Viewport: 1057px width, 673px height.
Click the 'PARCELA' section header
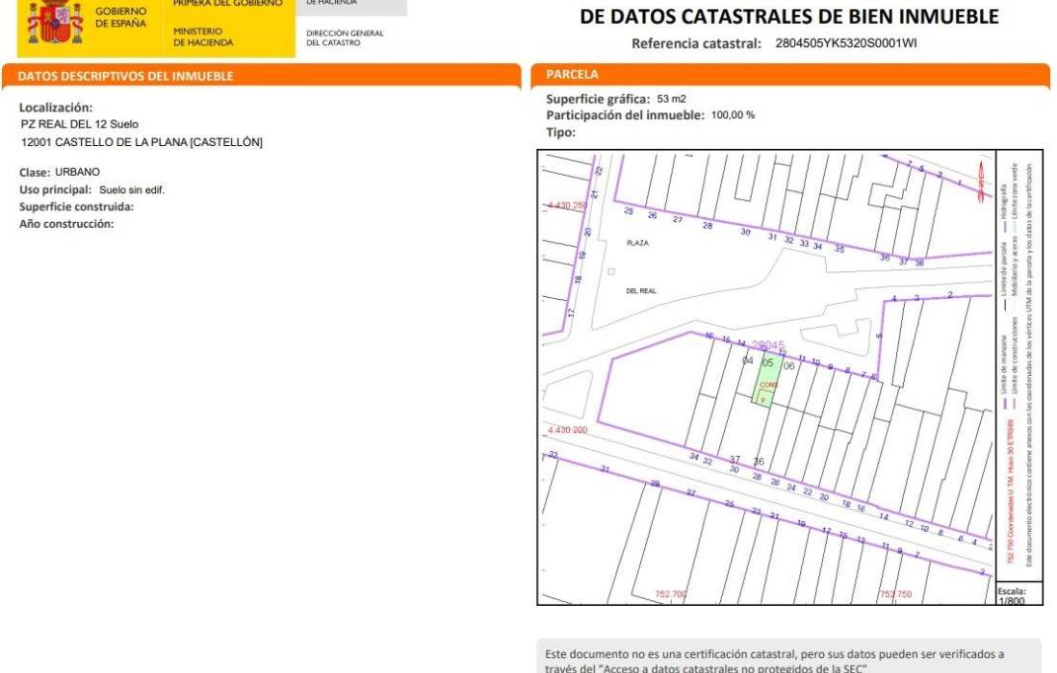572,74
